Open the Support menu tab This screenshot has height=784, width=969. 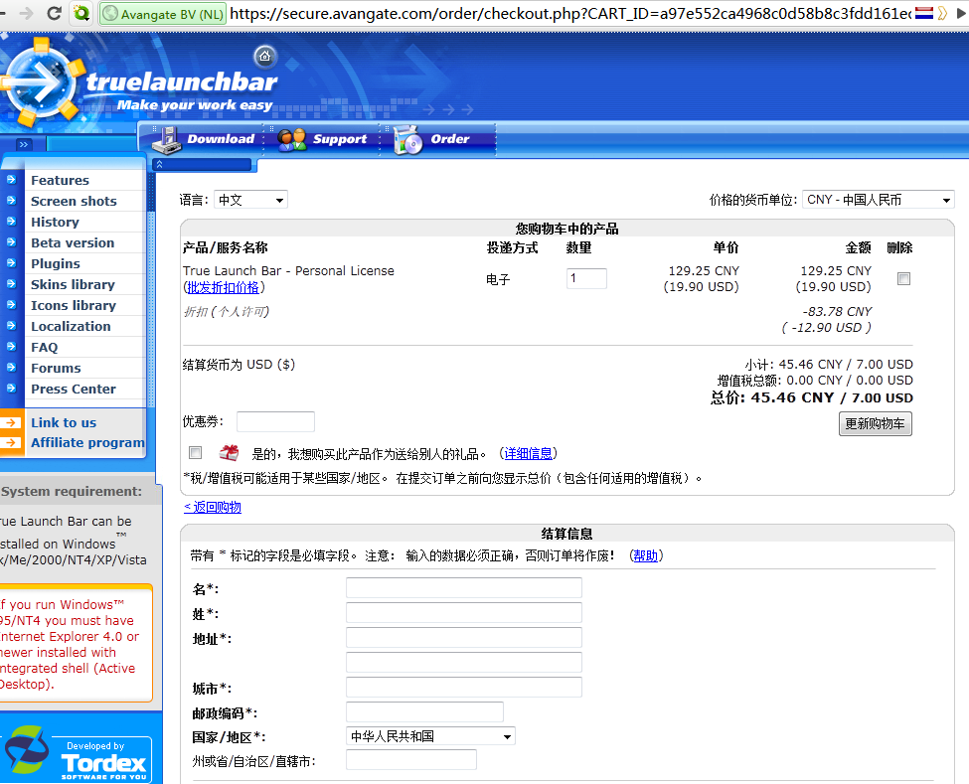[322, 139]
